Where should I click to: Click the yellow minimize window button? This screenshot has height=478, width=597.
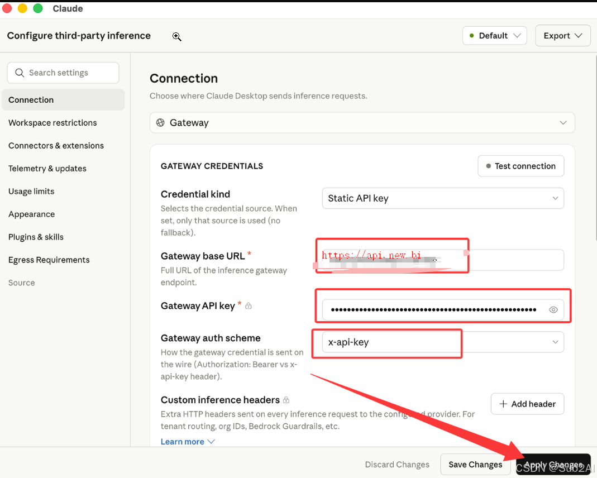pyautogui.click(x=22, y=8)
